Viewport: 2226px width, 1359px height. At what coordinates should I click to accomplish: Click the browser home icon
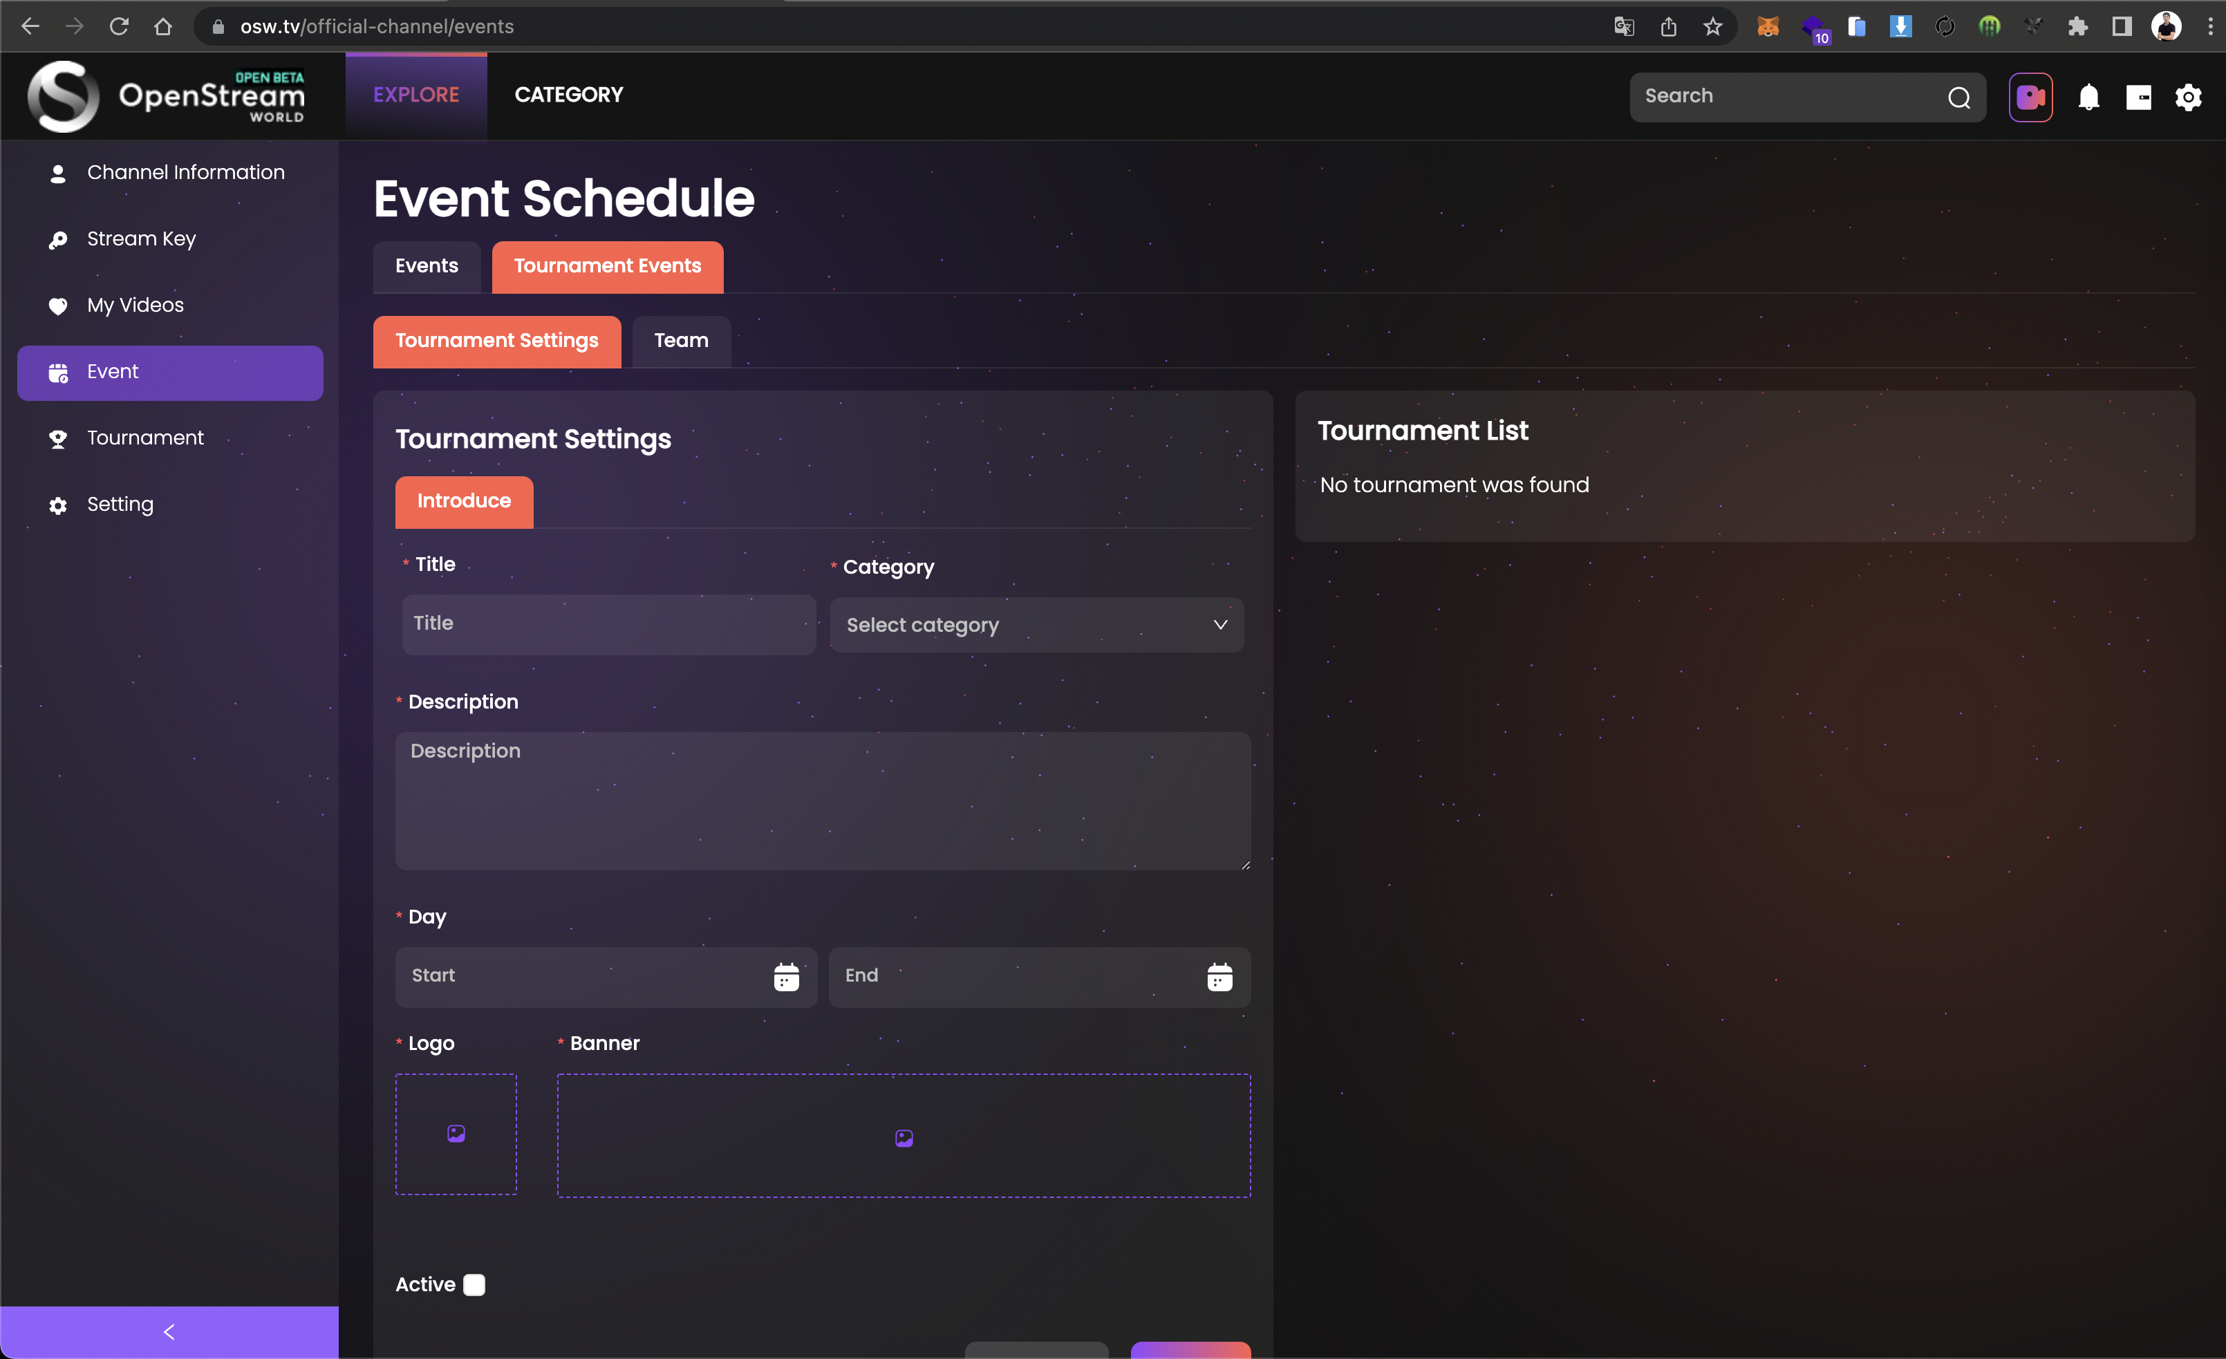[x=162, y=26]
